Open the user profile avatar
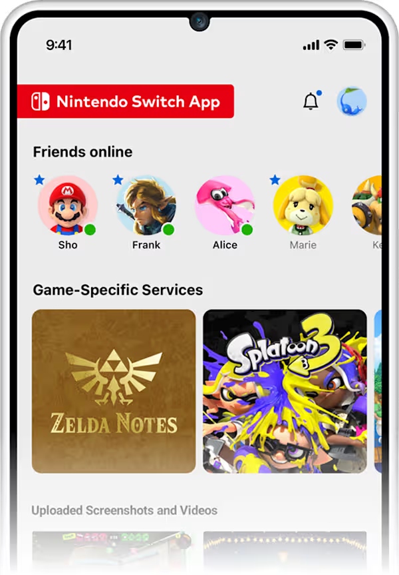 [351, 101]
